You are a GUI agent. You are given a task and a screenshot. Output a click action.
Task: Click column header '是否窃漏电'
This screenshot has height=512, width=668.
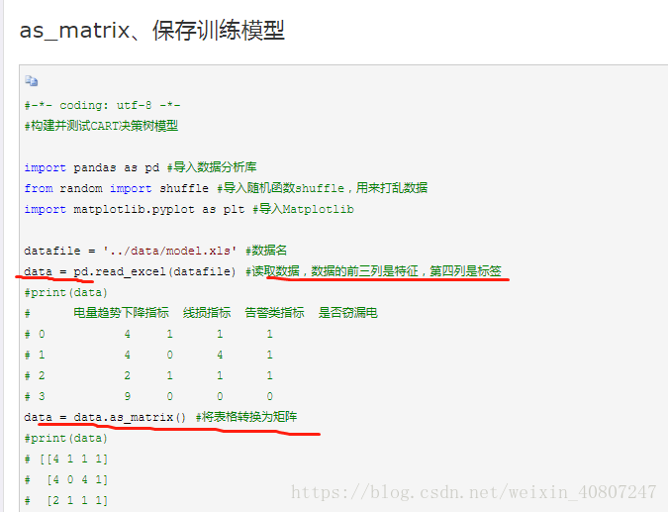347,313
